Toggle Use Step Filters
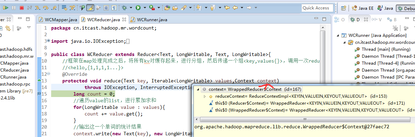 click(x=72, y=8)
